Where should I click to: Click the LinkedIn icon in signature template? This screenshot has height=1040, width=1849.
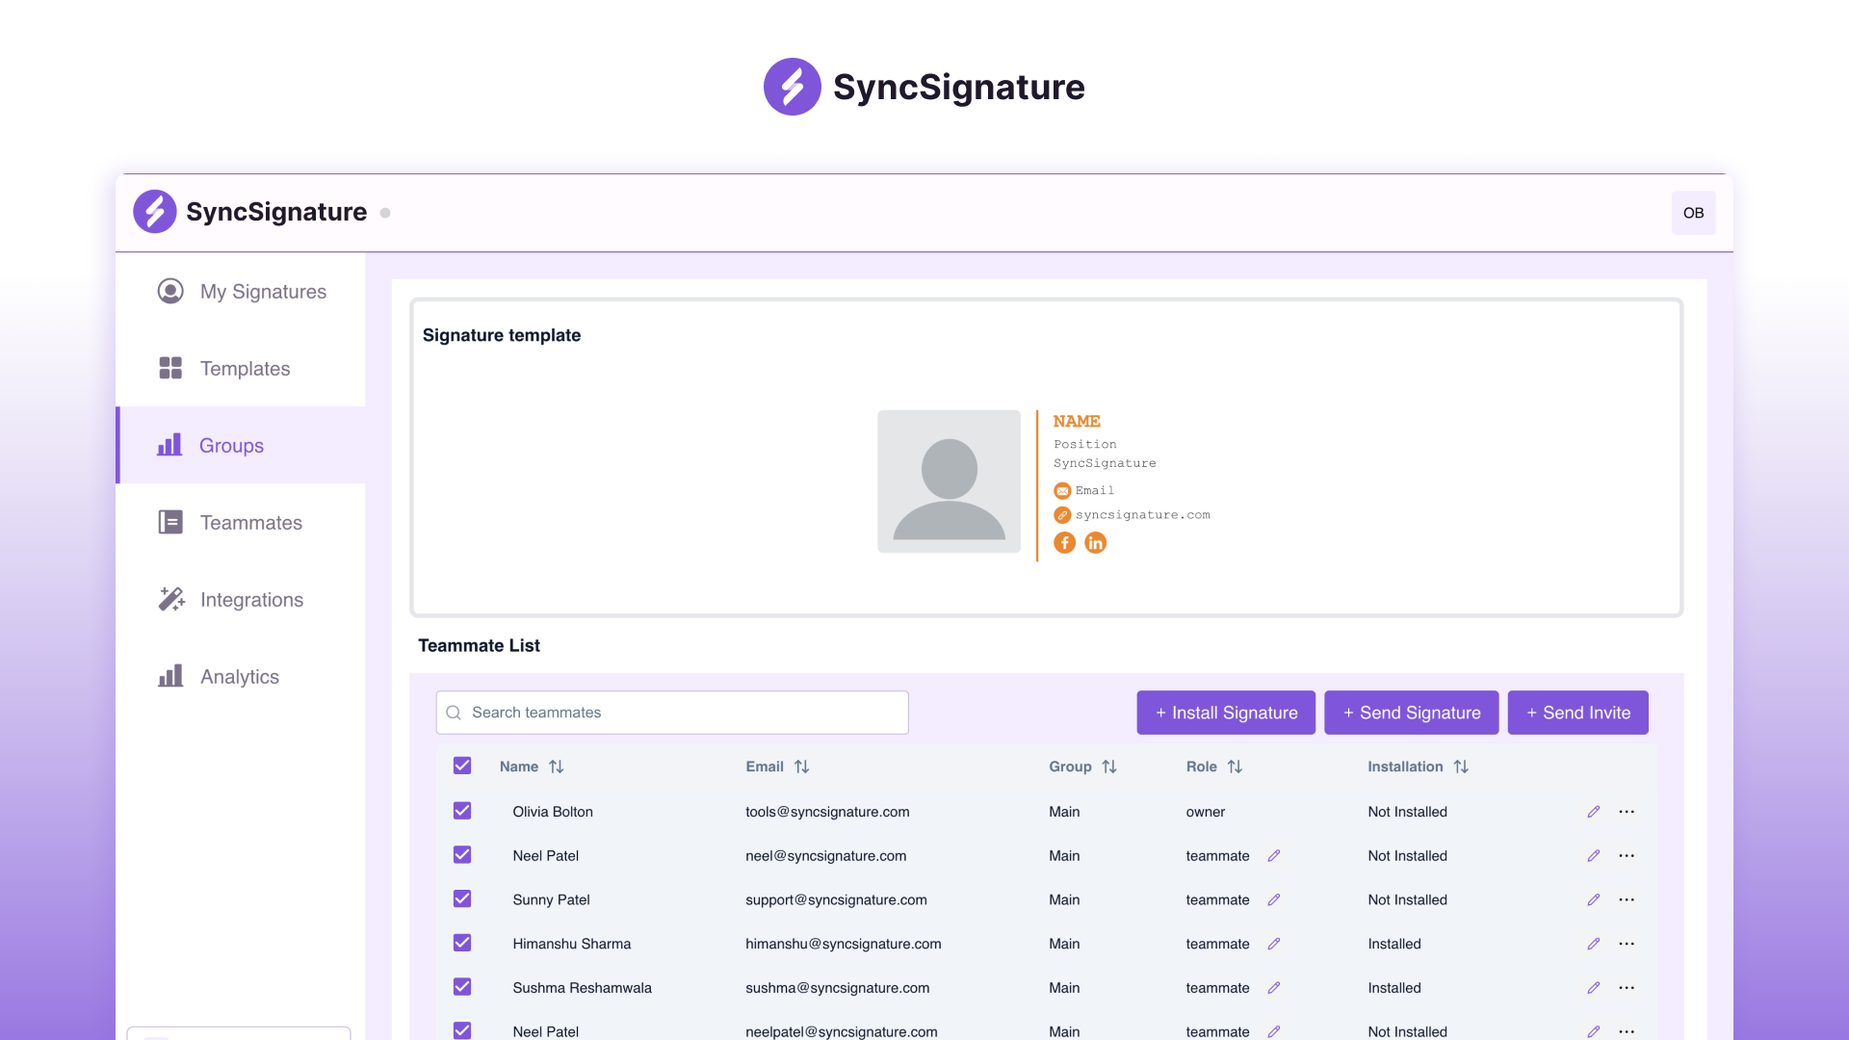[x=1093, y=542]
